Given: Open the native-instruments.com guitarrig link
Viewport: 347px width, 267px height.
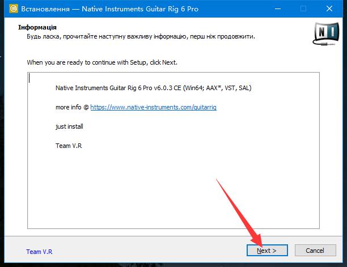Looking at the screenshot, I should (x=153, y=107).
